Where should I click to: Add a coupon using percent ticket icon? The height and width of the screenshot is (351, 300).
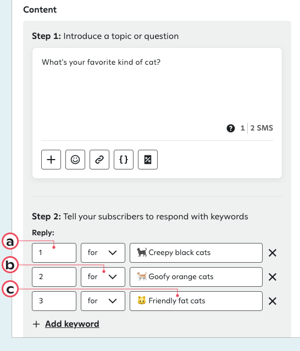click(x=148, y=160)
